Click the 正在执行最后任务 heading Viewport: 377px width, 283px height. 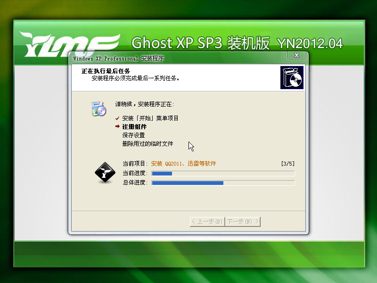(106, 71)
